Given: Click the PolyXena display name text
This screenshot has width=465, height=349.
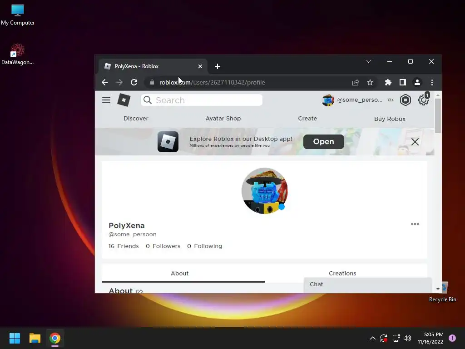Looking at the screenshot, I should point(127,225).
